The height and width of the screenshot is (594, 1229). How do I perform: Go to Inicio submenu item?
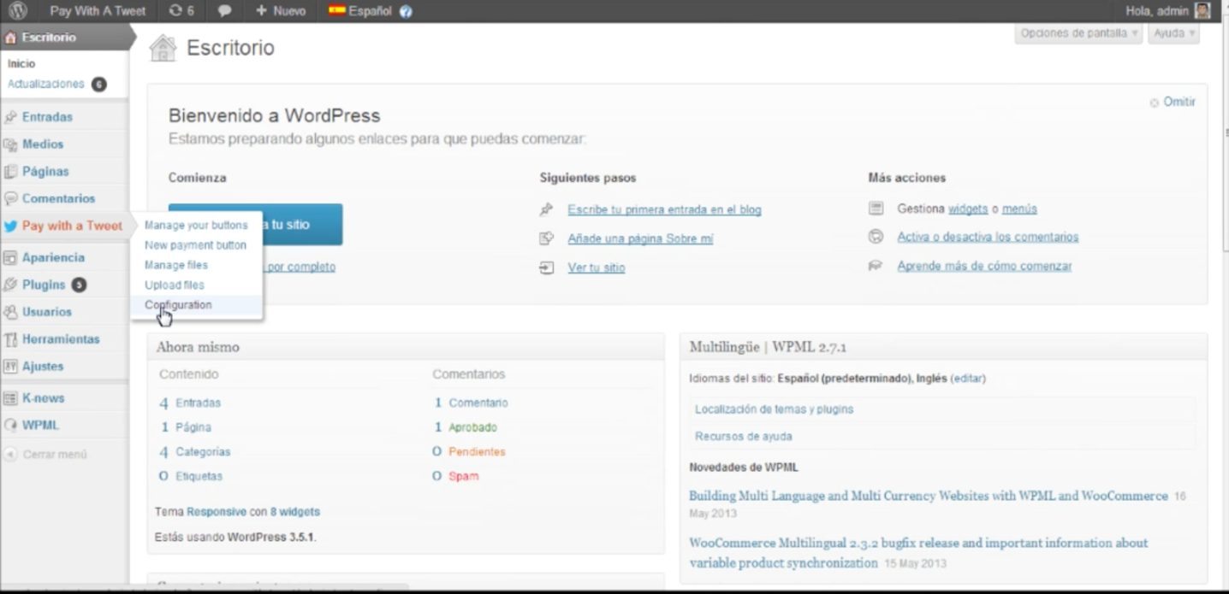pos(21,63)
